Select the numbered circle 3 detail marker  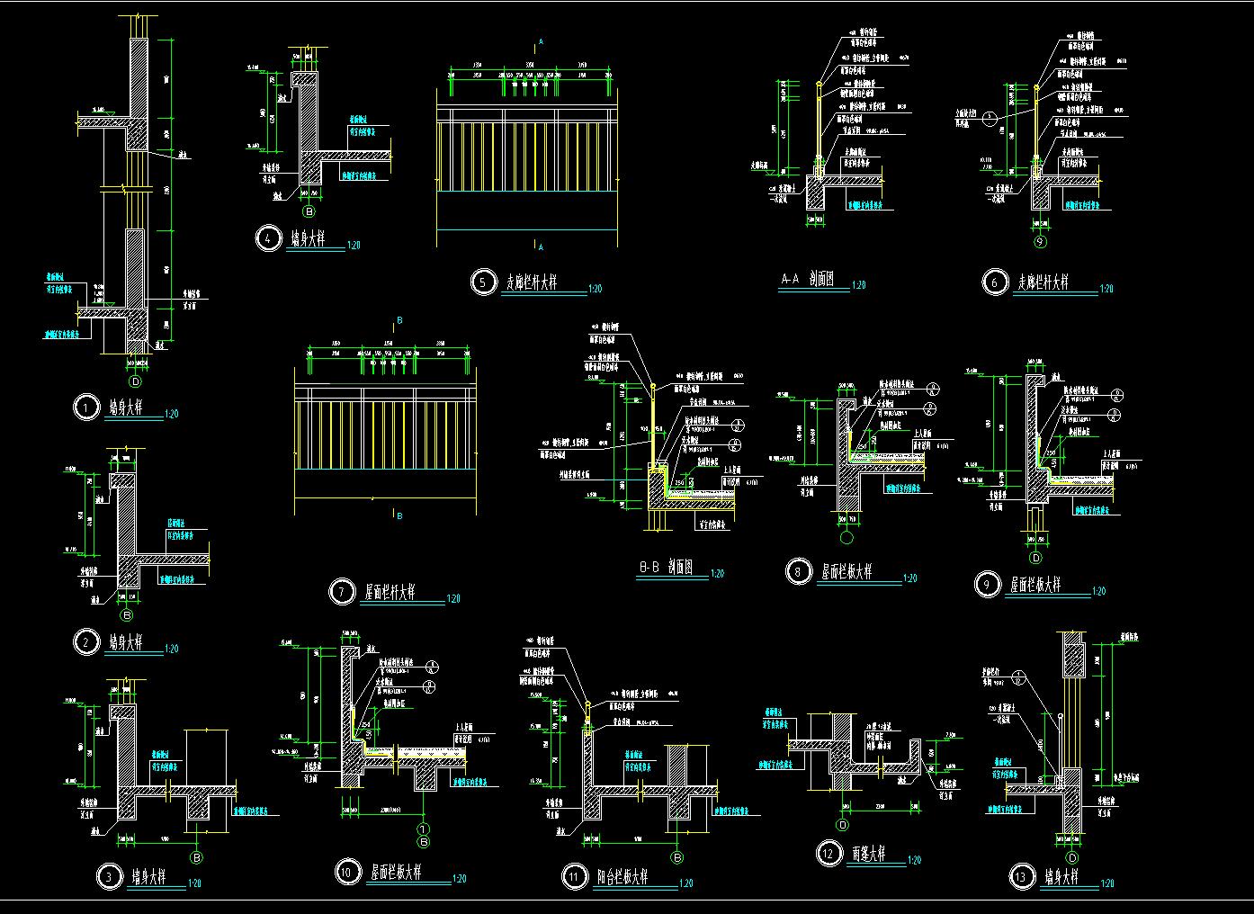[x=109, y=877]
